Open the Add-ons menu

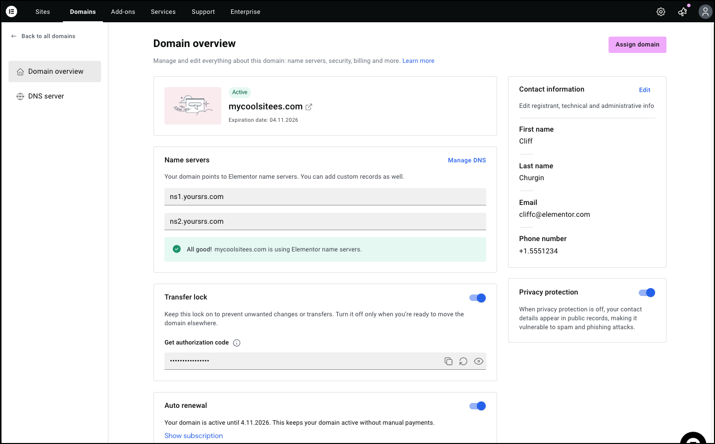(x=123, y=12)
